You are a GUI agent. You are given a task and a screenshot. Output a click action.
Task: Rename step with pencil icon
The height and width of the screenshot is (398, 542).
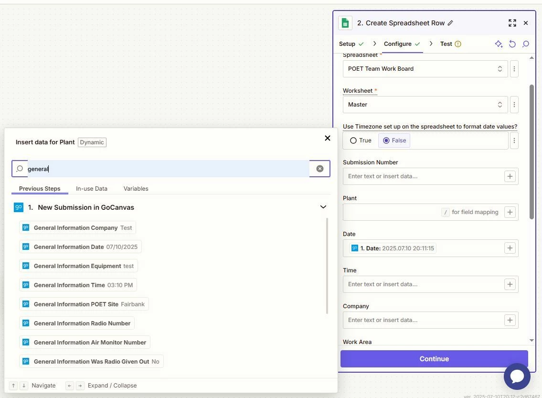point(450,23)
